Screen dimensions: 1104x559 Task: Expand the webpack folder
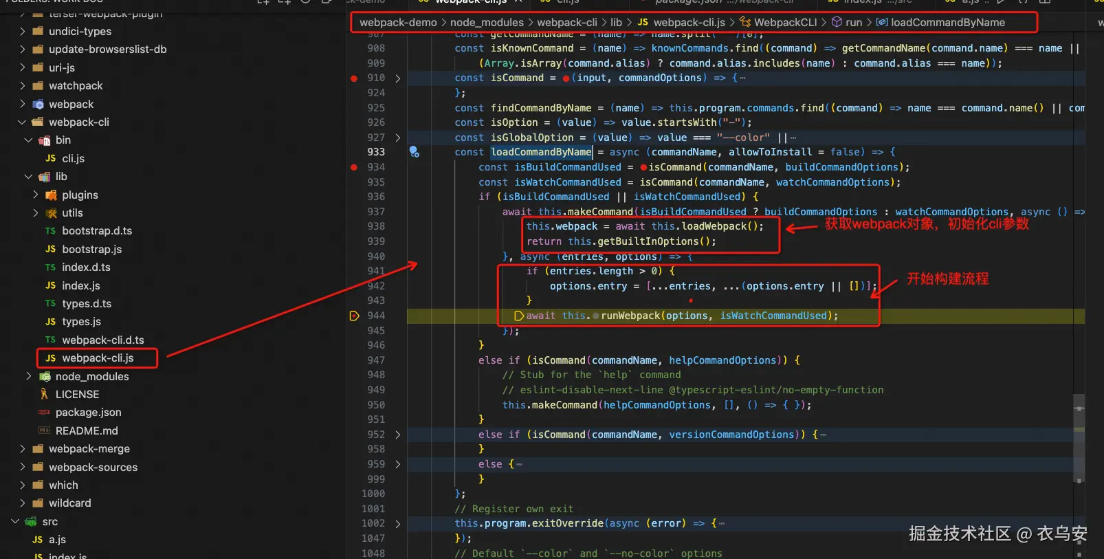[22, 105]
